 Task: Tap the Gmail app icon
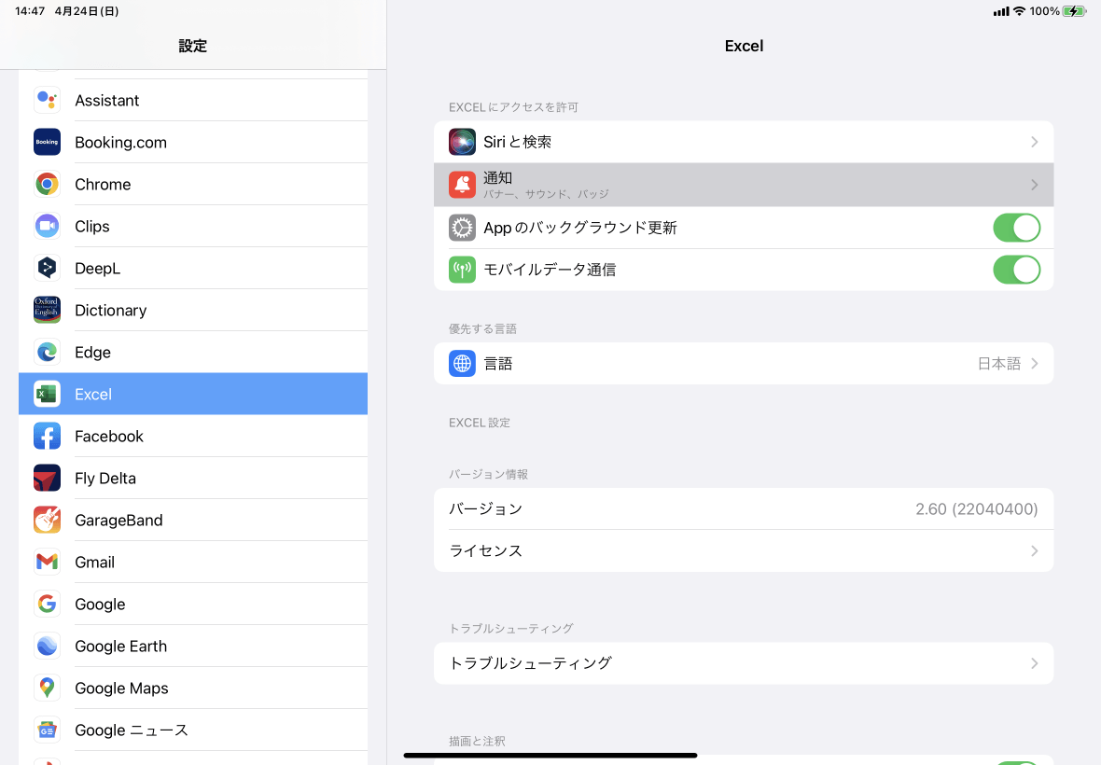coord(47,563)
